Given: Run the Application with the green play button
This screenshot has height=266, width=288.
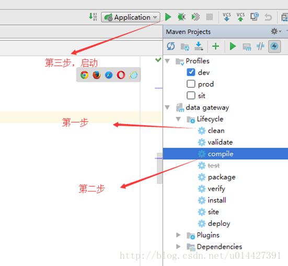Looking at the screenshot, I should (x=168, y=17).
